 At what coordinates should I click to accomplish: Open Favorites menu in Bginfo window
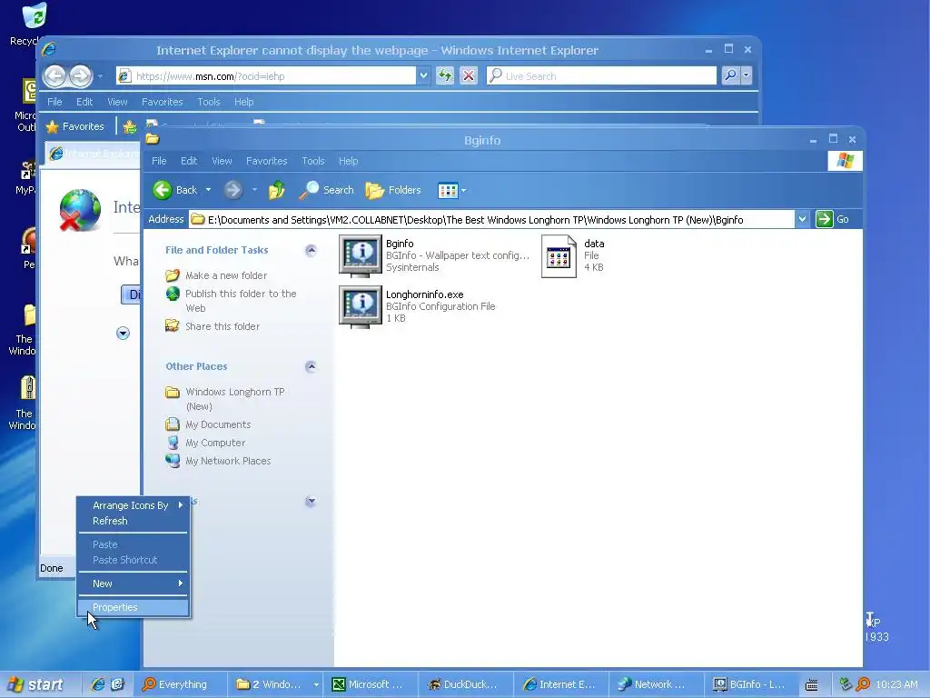tap(266, 161)
